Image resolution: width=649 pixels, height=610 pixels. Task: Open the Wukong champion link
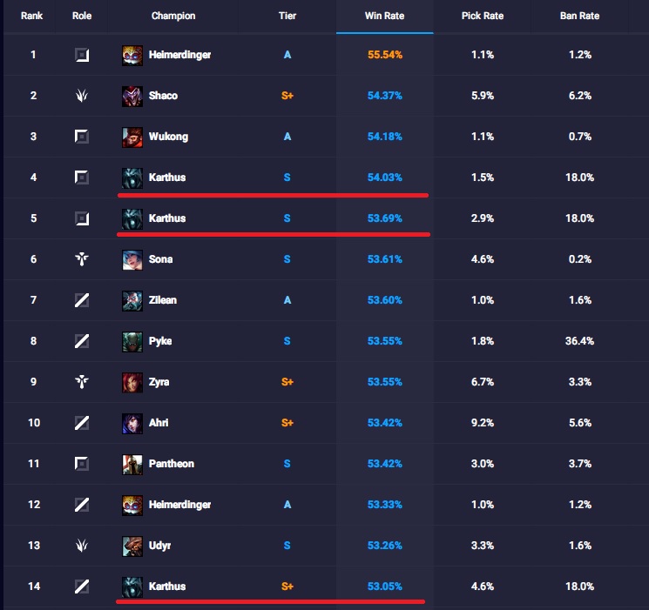coord(168,137)
